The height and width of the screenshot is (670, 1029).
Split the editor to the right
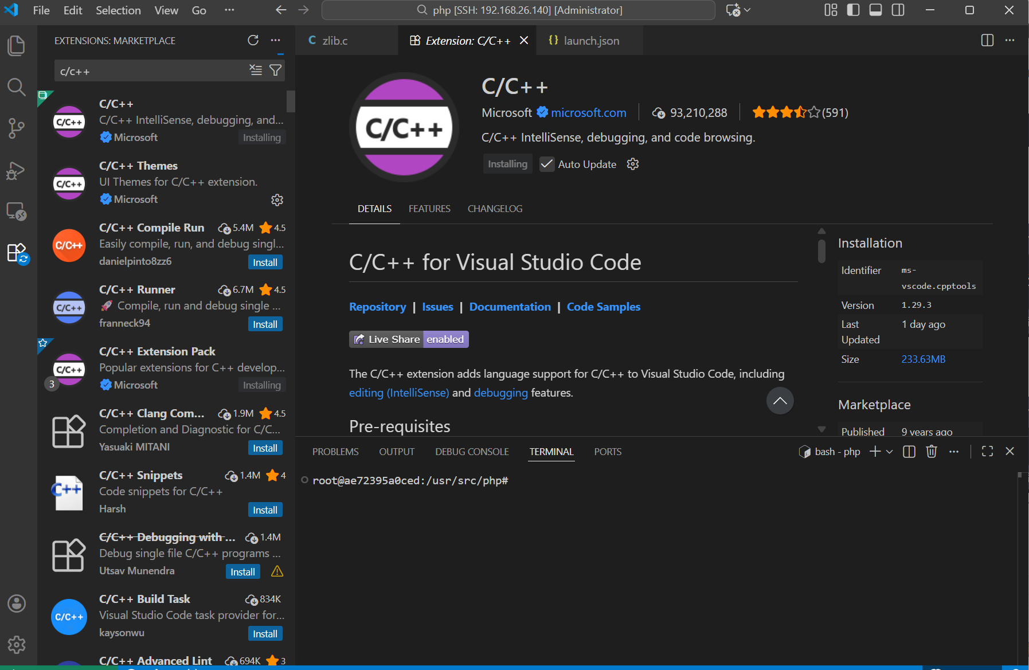click(987, 40)
